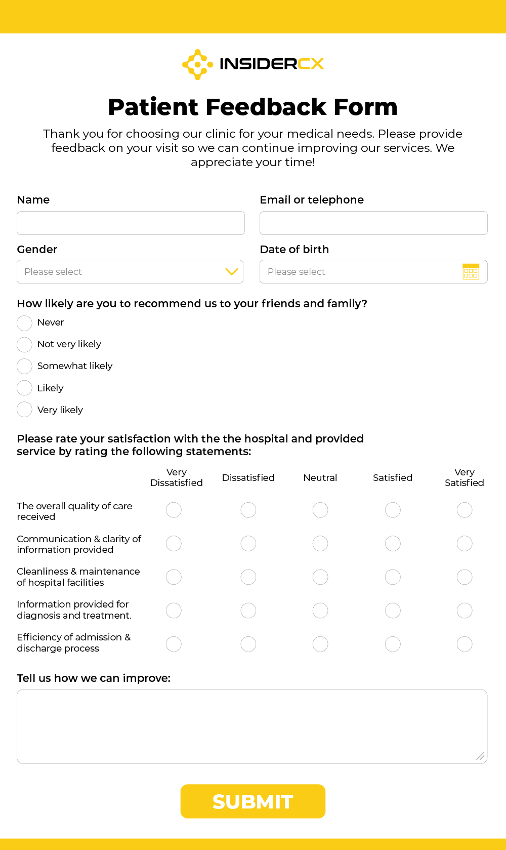Viewport: 506px width, 850px height.
Task: Pick the "Likely" radio button
Action: tap(24, 388)
